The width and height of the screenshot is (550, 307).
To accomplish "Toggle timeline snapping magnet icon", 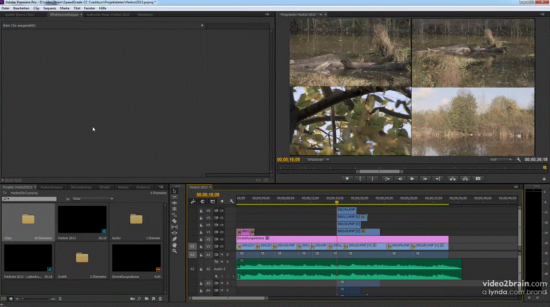I will coord(203,202).
